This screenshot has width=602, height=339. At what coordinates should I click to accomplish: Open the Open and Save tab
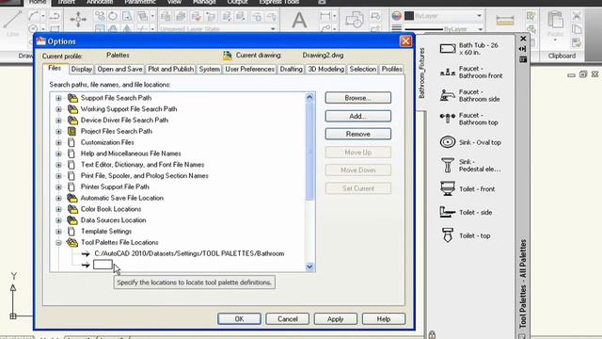pos(119,69)
